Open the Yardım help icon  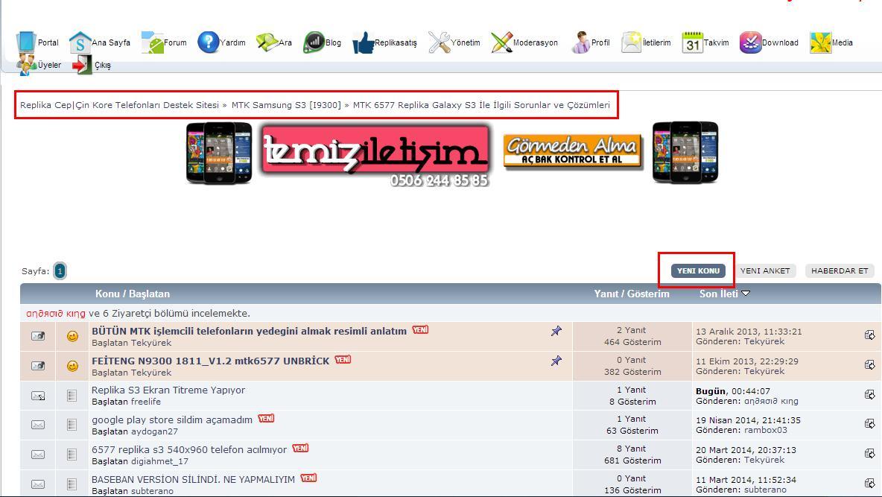[208, 42]
